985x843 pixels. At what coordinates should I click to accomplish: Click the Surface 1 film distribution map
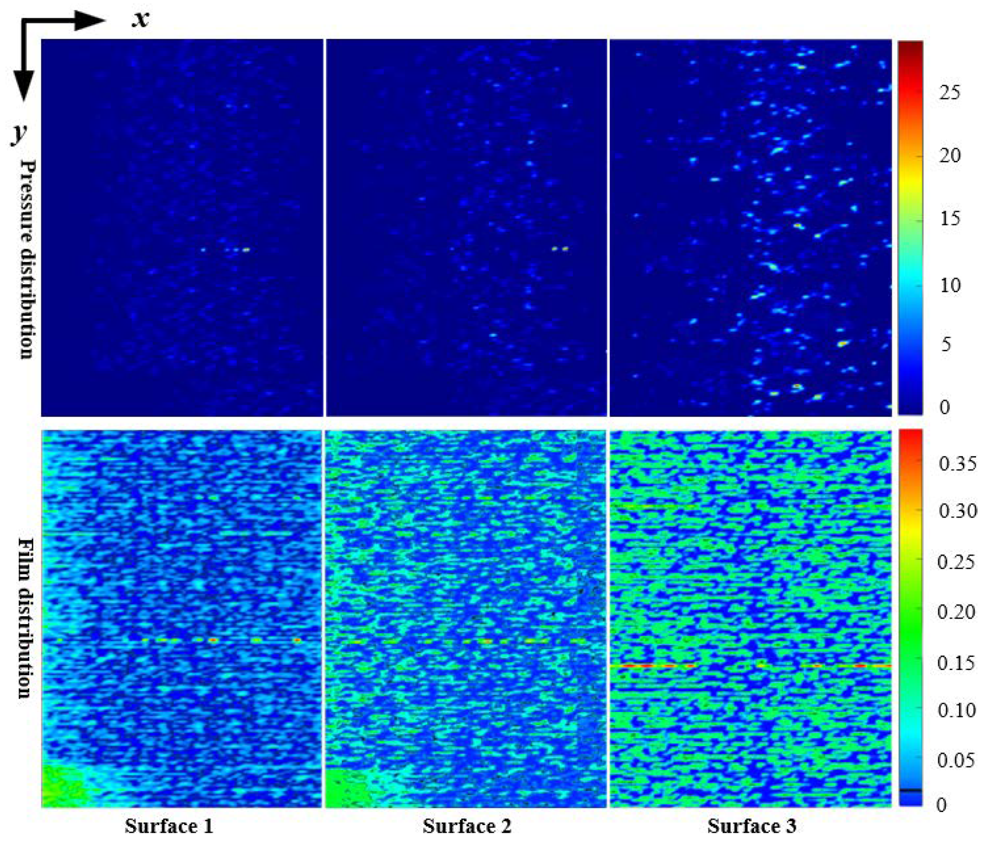pyautogui.click(x=182, y=618)
